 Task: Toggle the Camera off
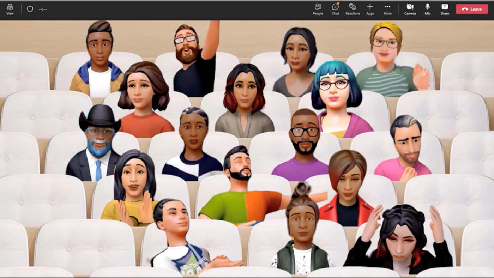point(410,9)
